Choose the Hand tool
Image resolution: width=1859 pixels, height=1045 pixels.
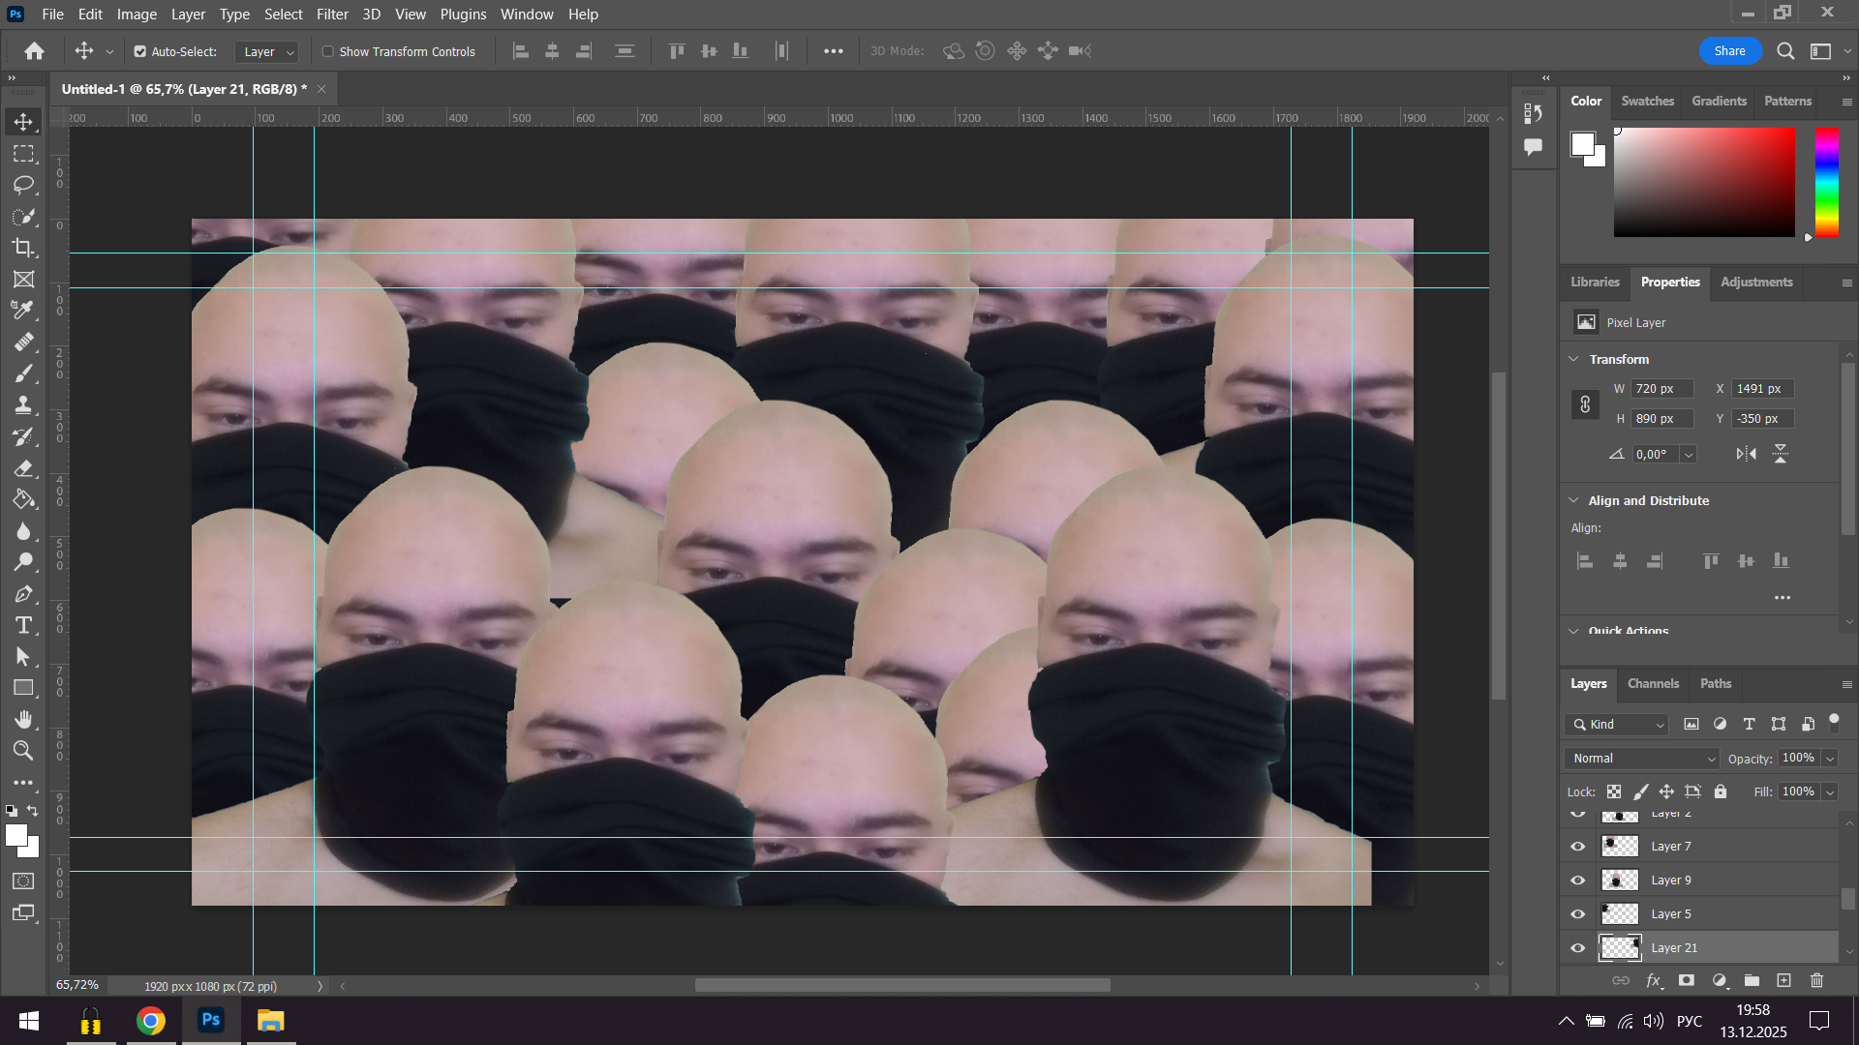(23, 719)
